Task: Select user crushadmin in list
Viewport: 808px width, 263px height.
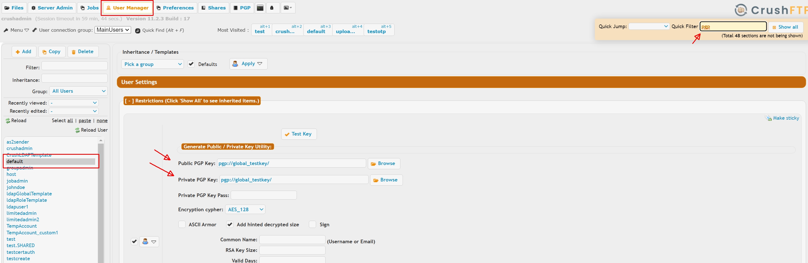Action: click(x=19, y=148)
